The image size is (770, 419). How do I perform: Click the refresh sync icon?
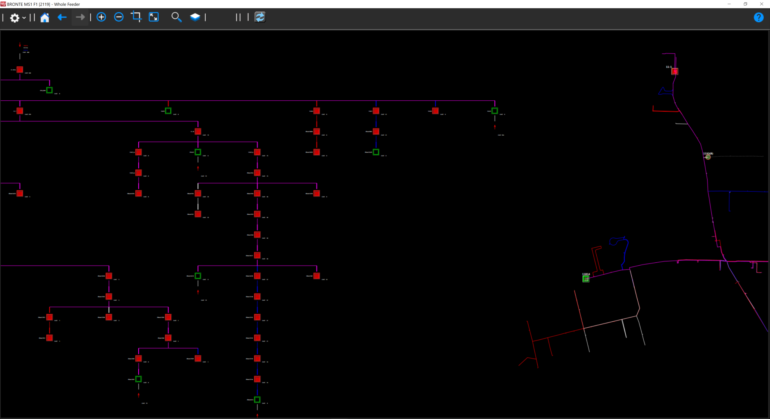[x=260, y=17]
